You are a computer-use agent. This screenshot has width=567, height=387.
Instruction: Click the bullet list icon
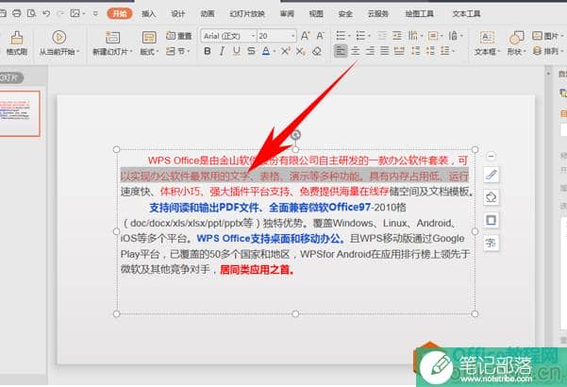(x=341, y=36)
